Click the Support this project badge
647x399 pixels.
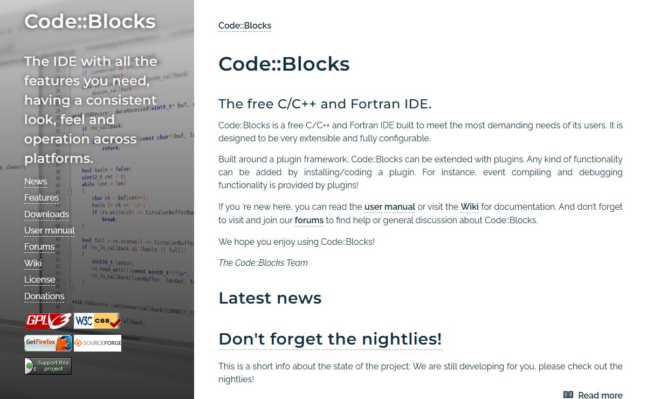click(48, 366)
